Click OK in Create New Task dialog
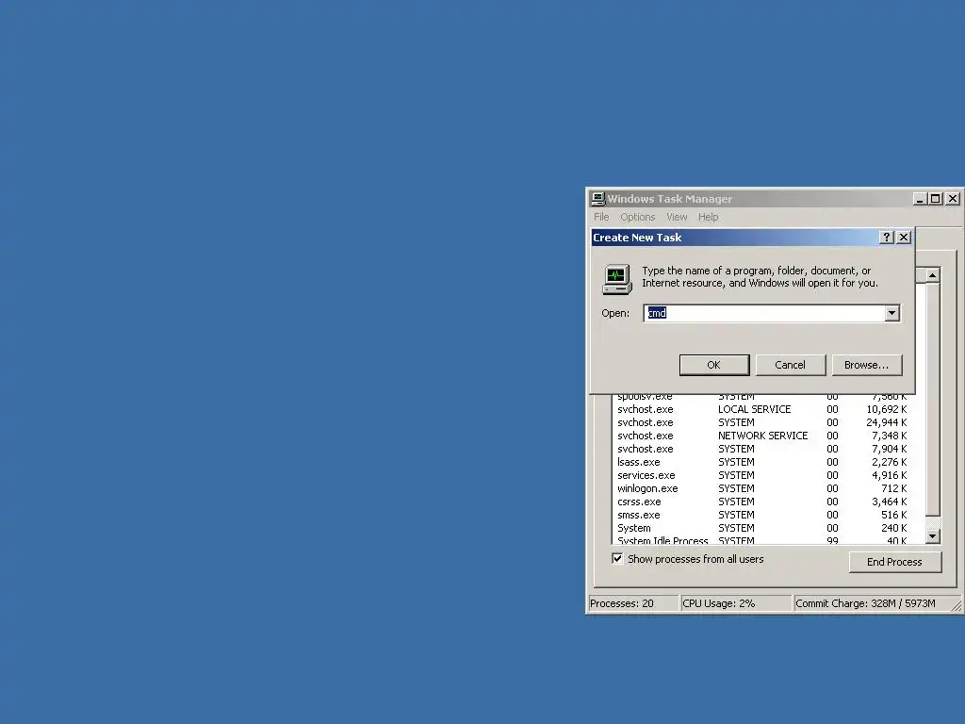 [x=714, y=365]
